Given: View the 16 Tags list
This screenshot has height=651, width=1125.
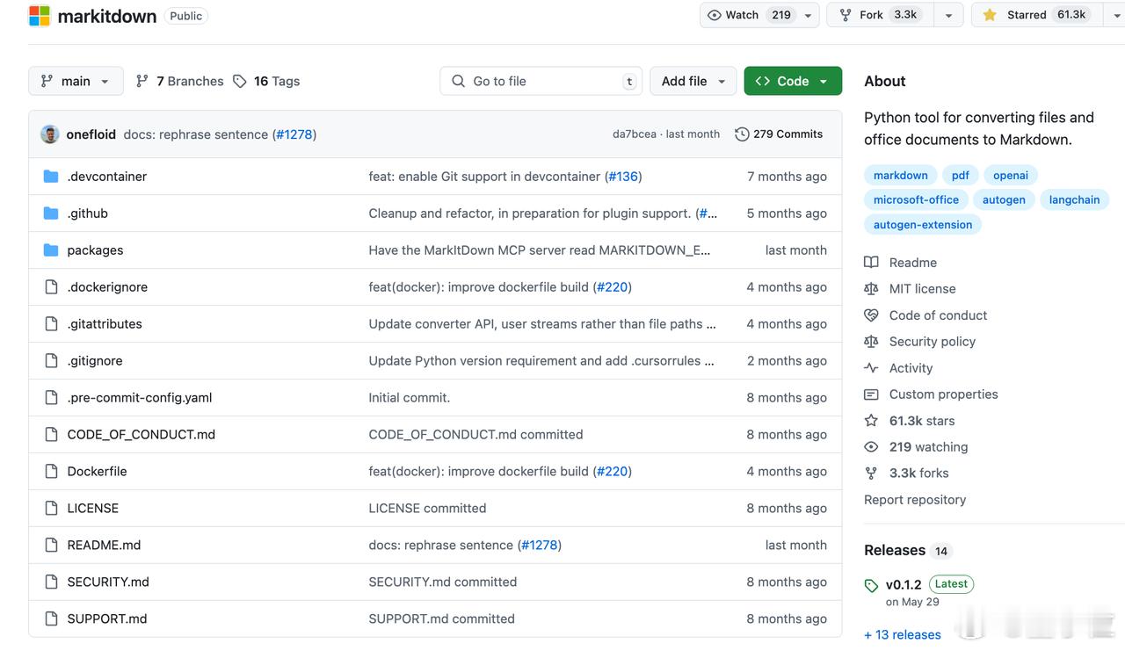Looking at the screenshot, I should 266,81.
